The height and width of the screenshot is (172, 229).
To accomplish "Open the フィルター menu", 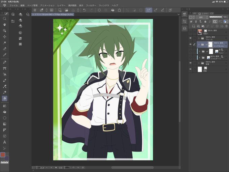I will [91, 5].
